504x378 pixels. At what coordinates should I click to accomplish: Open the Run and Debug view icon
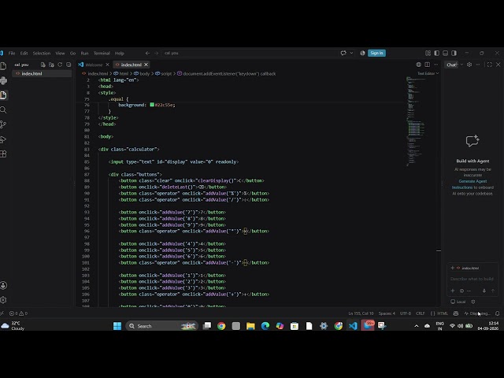(x=3, y=139)
